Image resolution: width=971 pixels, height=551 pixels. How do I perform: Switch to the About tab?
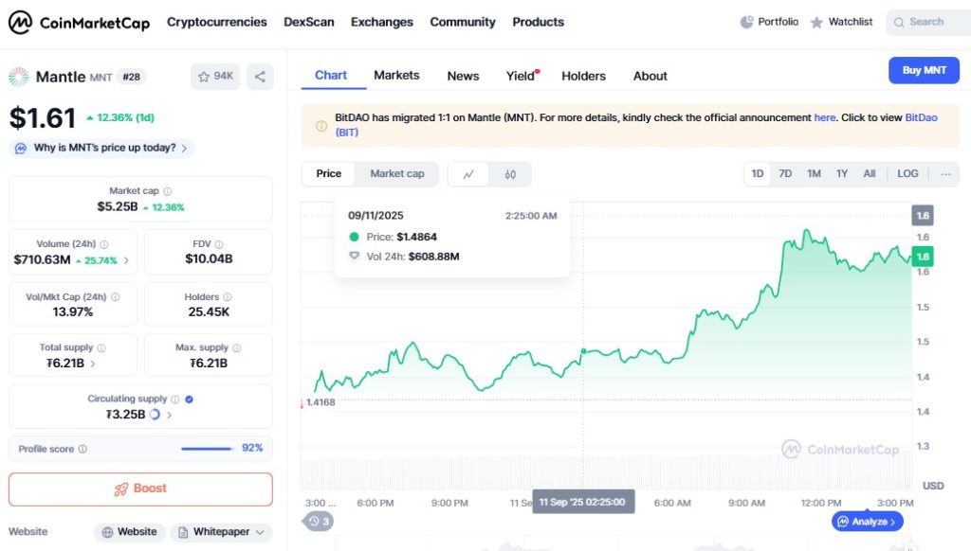point(650,76)
